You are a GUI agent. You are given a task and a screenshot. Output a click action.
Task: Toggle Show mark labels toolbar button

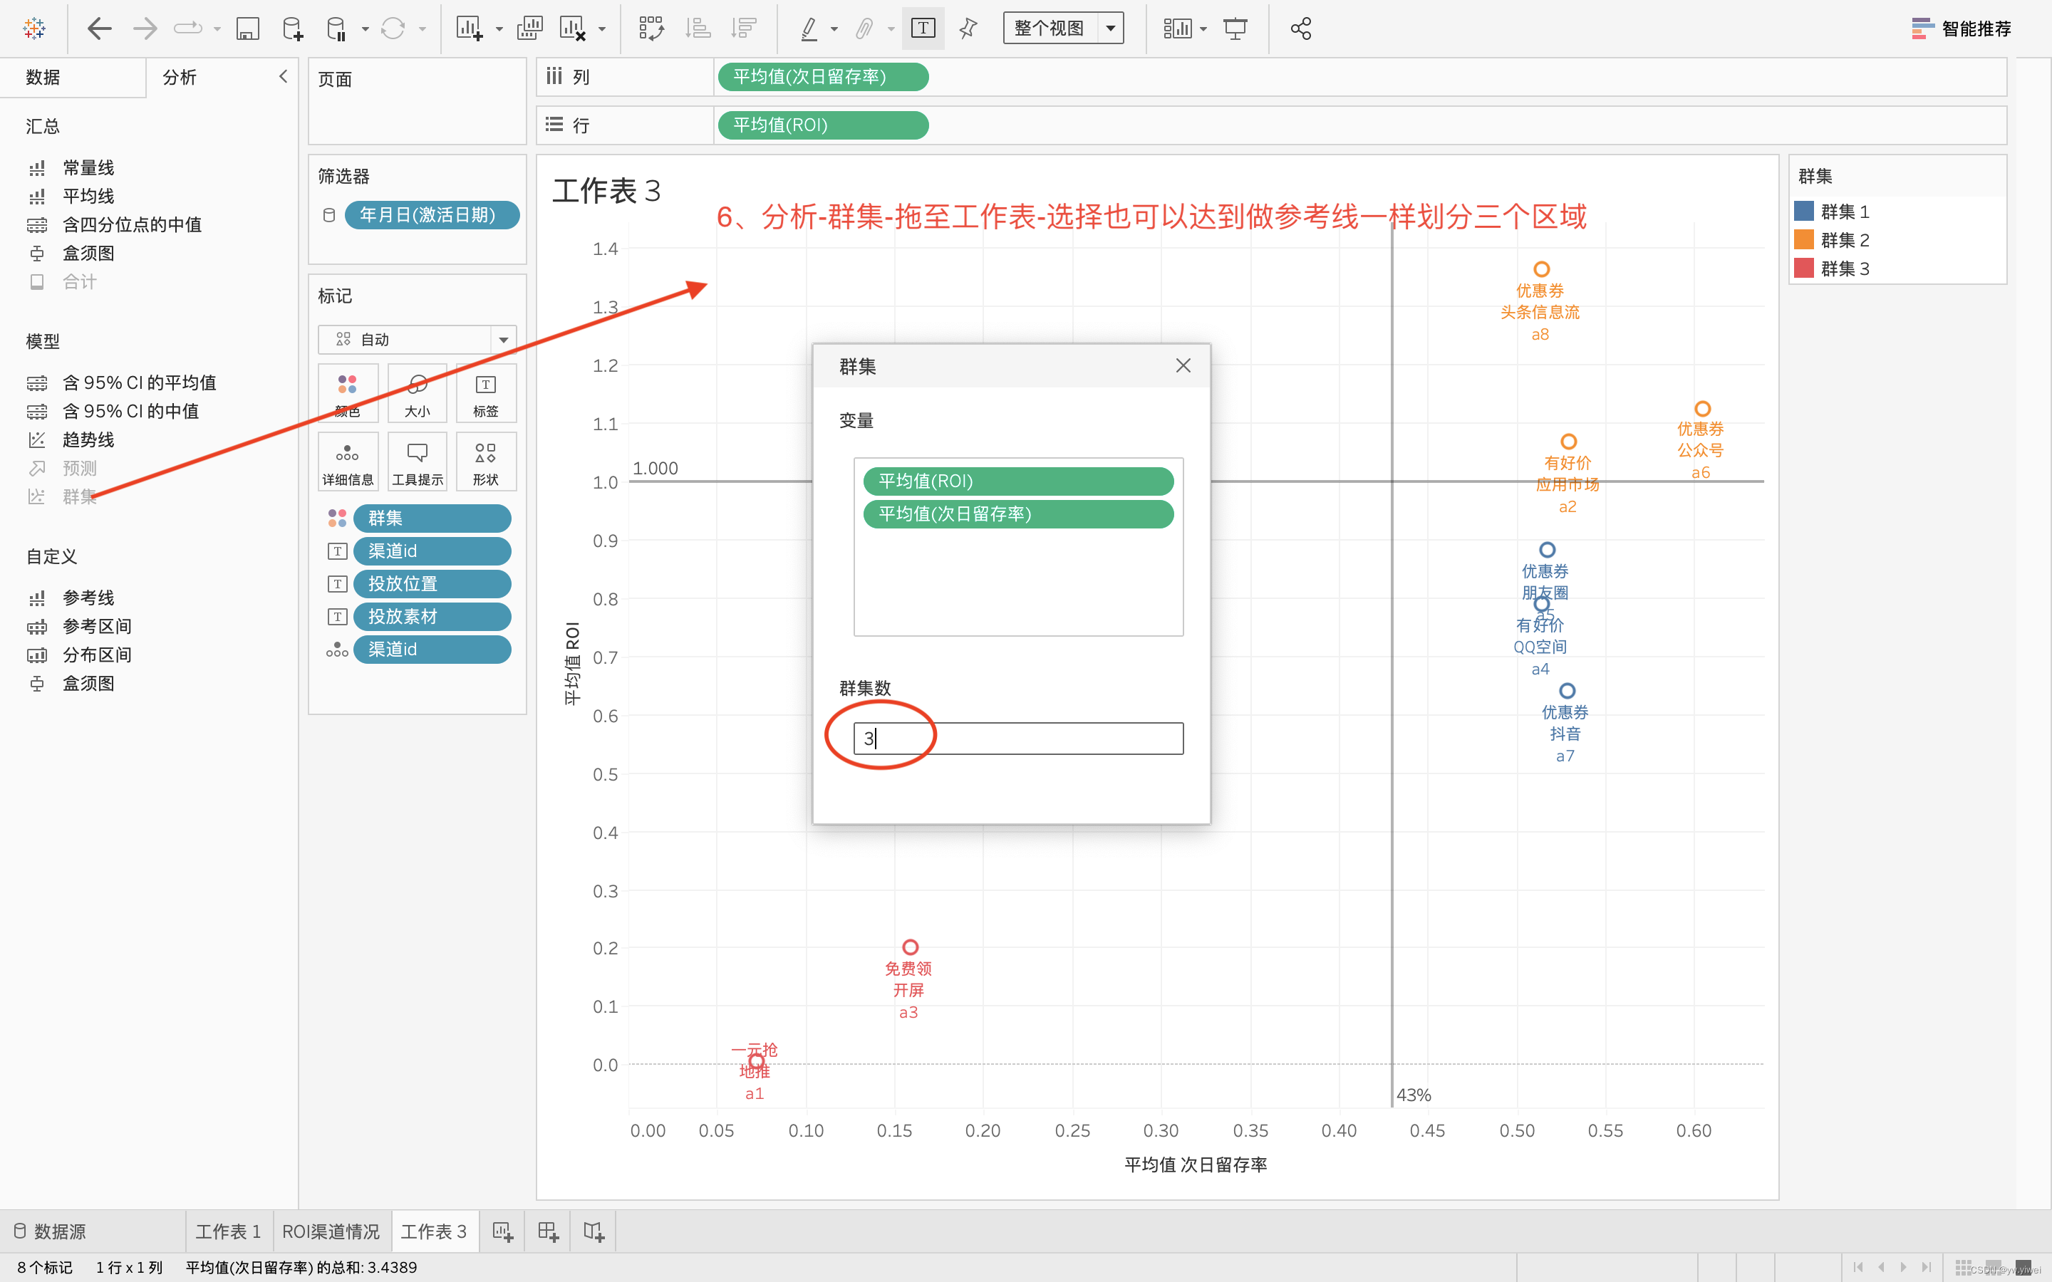click(x=923, y=28)
